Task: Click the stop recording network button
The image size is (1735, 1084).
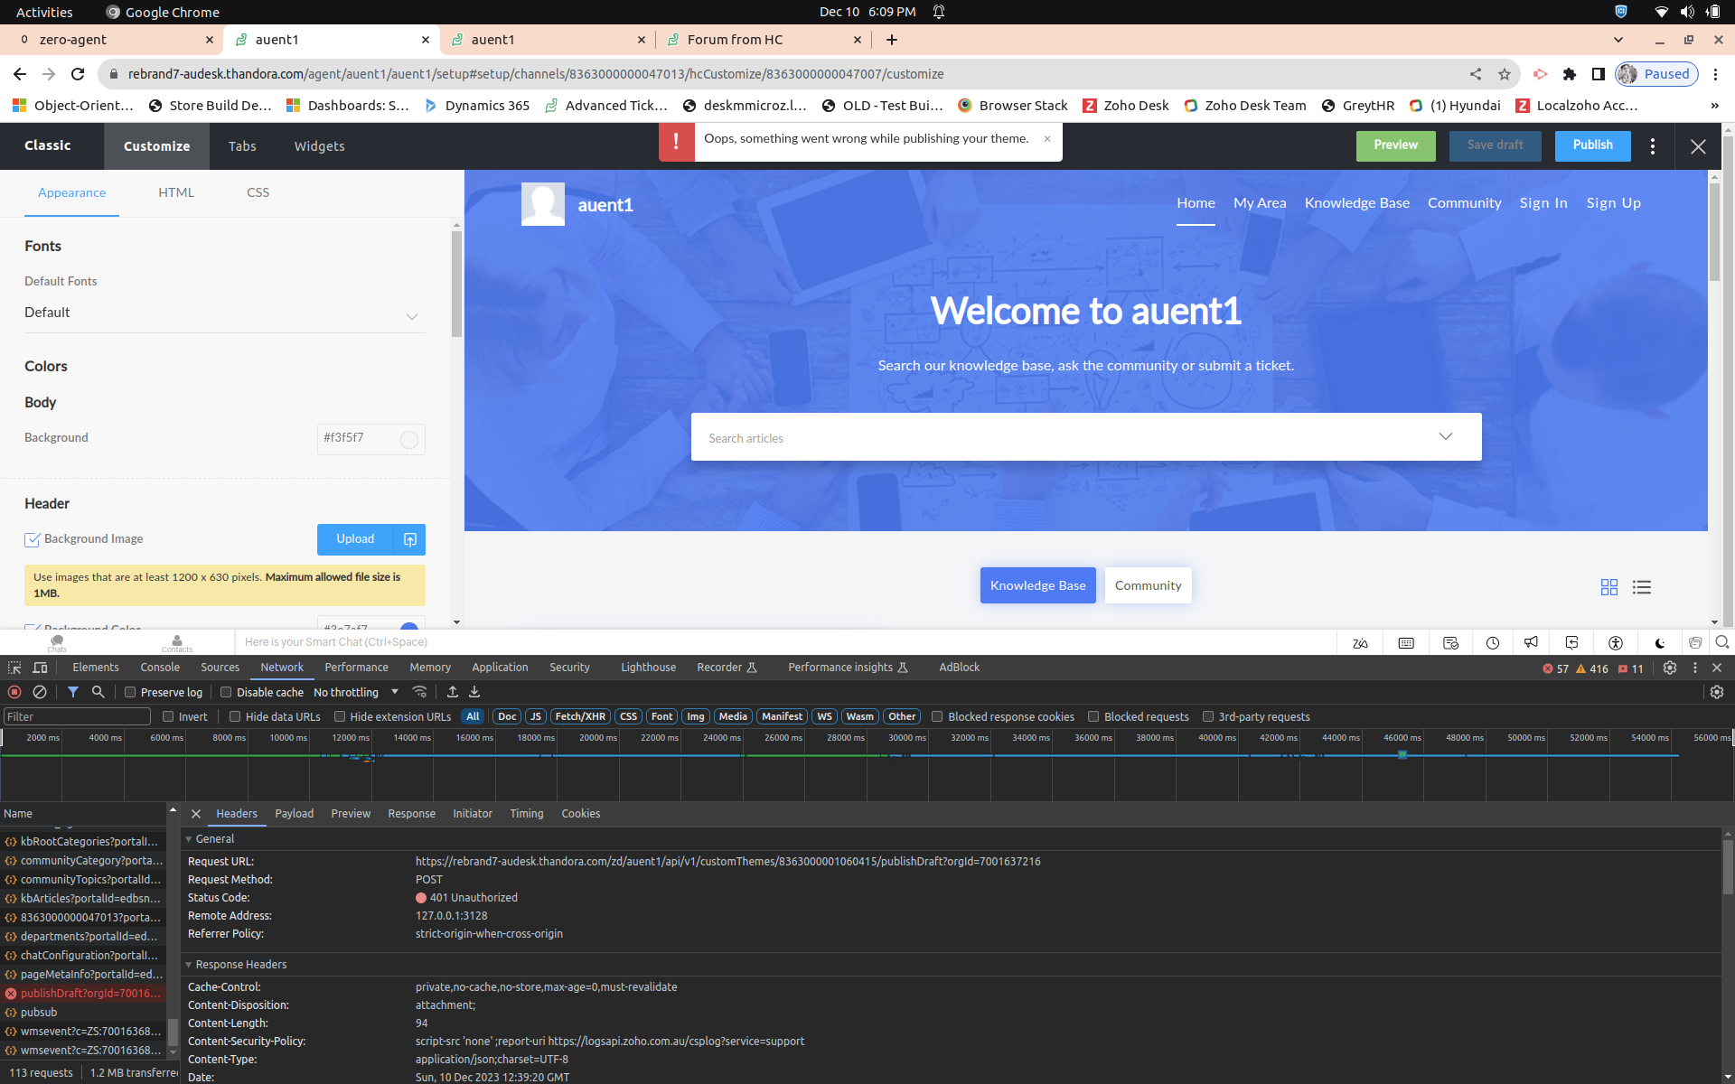Action: pos(14,692)
